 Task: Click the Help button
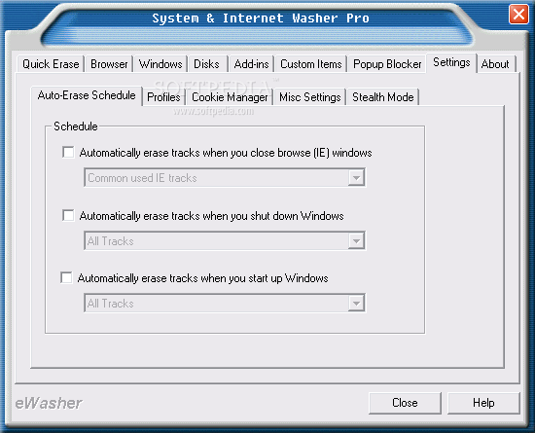click(x=483, y=403)
